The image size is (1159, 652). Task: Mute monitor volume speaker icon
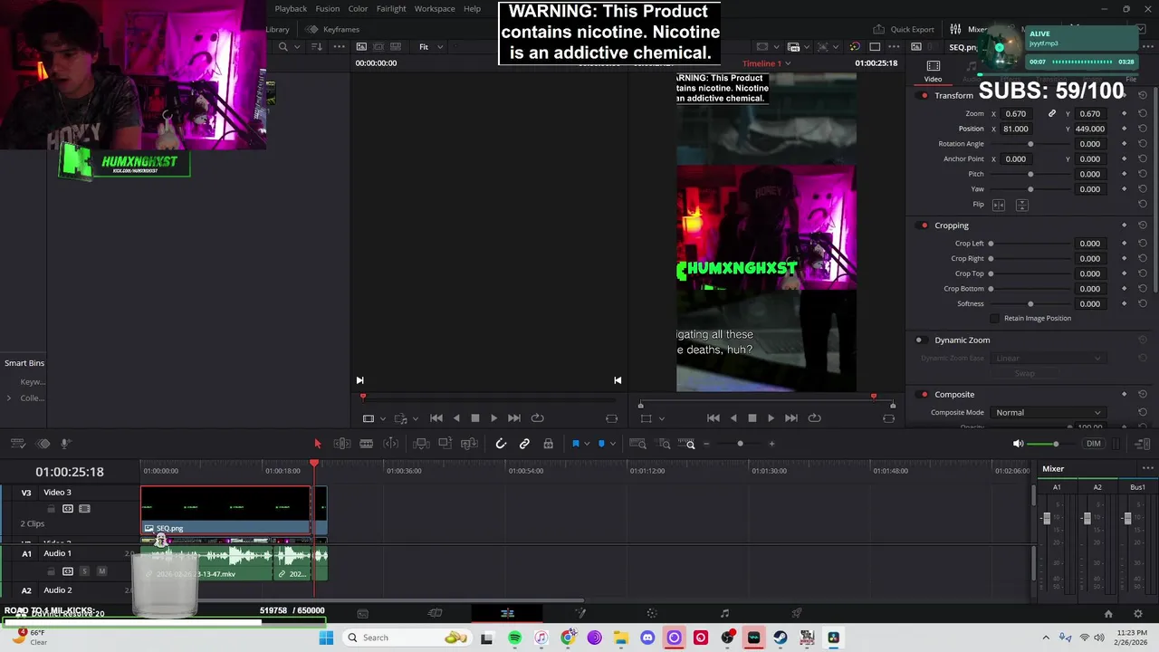pyautogui.click(x=1018, y=444)
